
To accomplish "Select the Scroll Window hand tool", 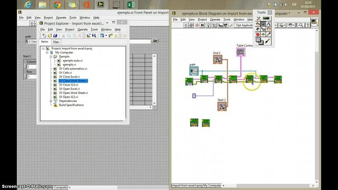I will tap(268, 29).
